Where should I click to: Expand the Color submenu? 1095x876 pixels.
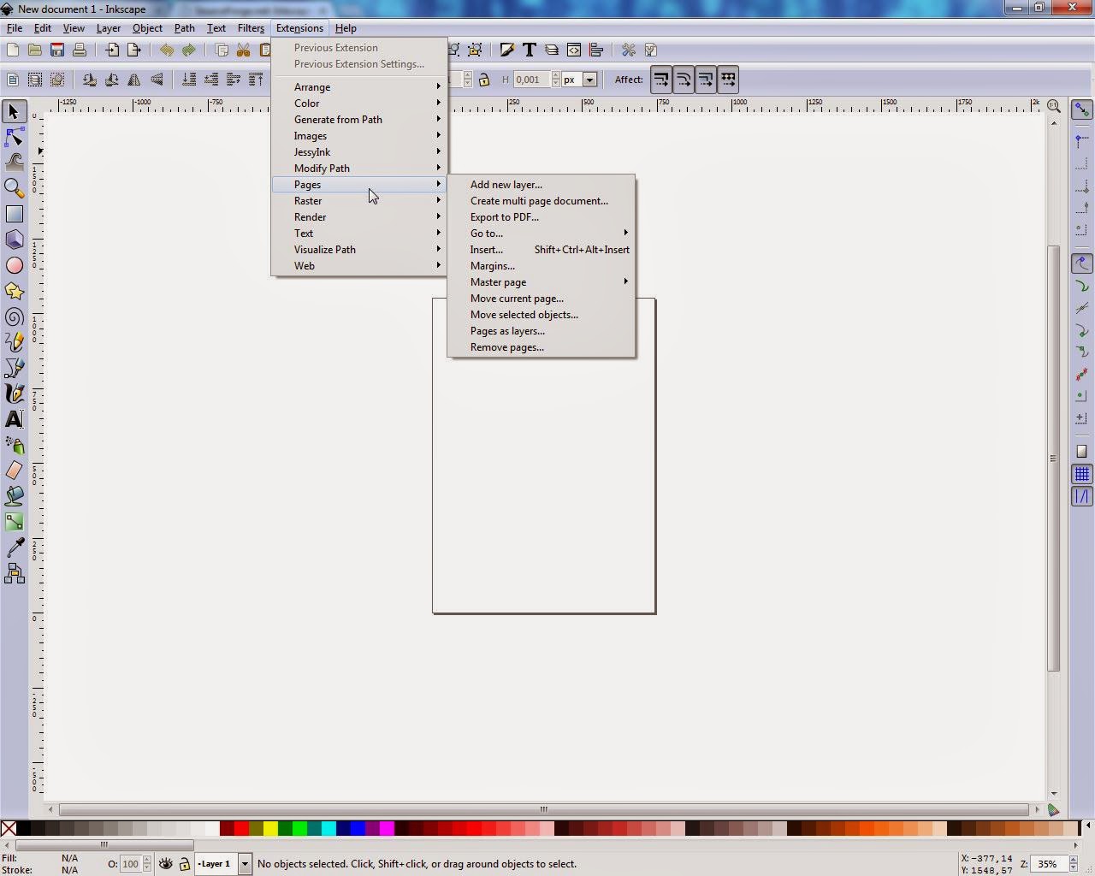click(359, 104)
